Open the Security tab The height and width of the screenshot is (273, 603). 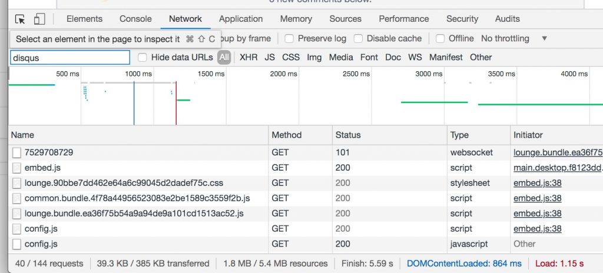462,19
